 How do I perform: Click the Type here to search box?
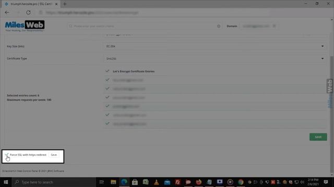[x=54, y=182]
